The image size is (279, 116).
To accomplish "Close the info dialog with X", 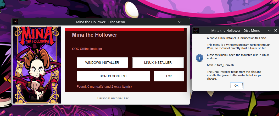I will pos(275,30).
